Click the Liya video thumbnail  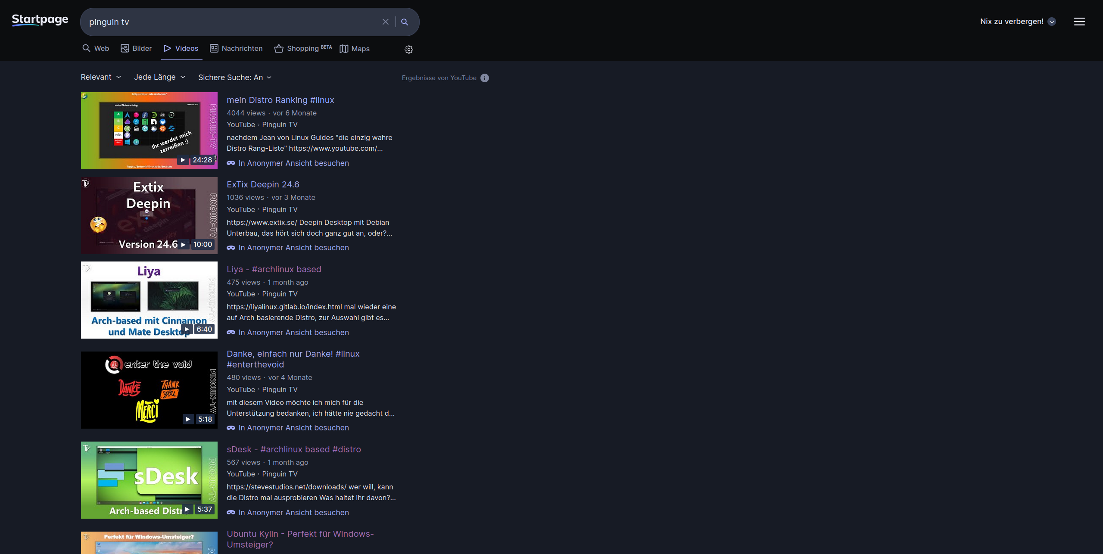149,300
